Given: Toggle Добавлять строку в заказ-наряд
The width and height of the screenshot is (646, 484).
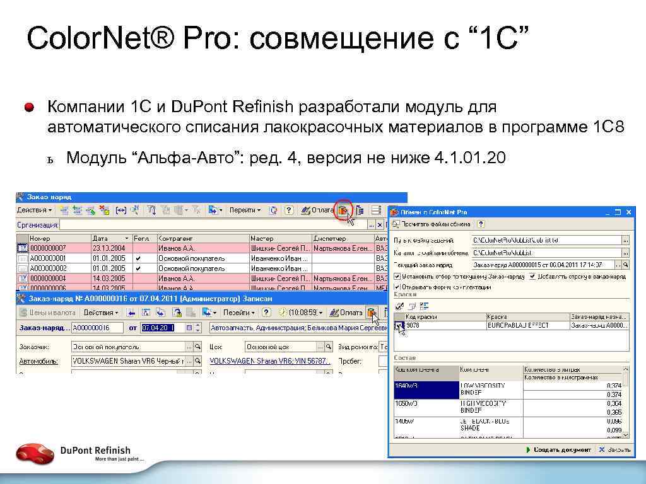Looking at the screenshot, I should (532, 276).
